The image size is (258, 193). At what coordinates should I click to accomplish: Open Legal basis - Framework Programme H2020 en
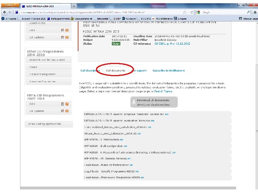pyautogui.click(x=142, y=178)
